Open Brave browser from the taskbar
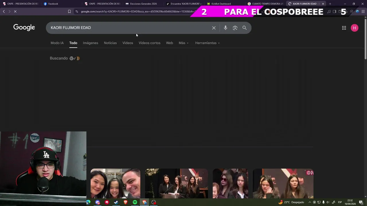This screenshot has height=206, width=367. point(126,202)
